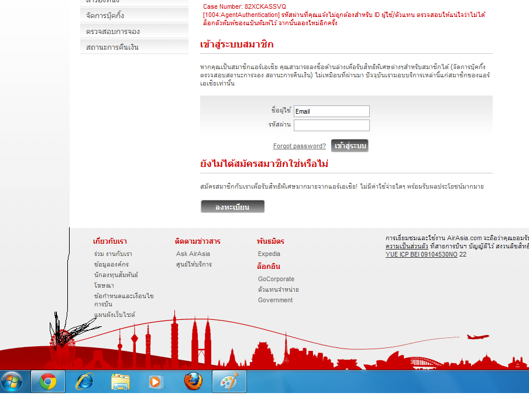Click the ติดตามข่าวสาร footer heading
Screen dimensions: 529x396
(198, 241)
